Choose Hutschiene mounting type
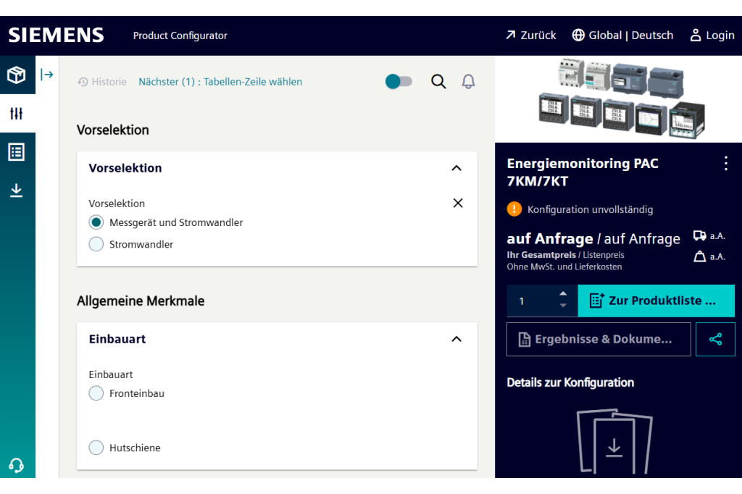This screenshot has height=494, width=742. click(96, 448)
